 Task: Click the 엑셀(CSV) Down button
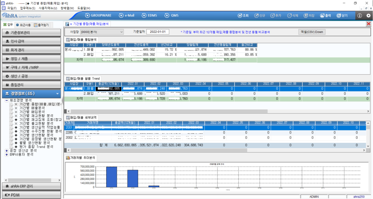312,32
